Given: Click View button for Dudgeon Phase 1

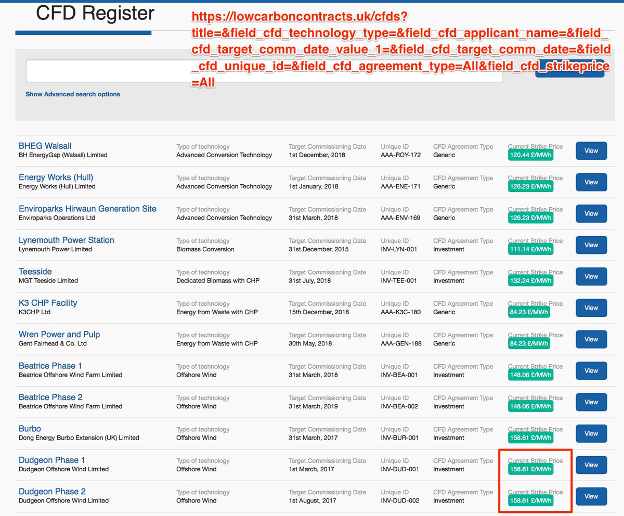Looking at the screenshot, I should pyautogui.click(x=591, y=465).
